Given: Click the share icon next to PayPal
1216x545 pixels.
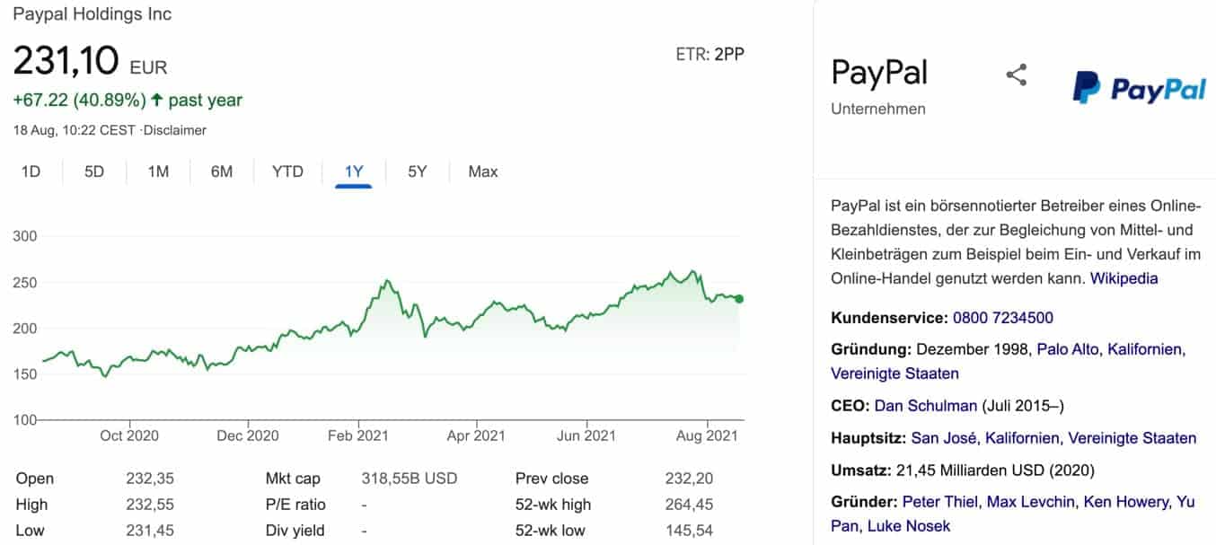Looking at the screenshot, I should pos(1016,75).
